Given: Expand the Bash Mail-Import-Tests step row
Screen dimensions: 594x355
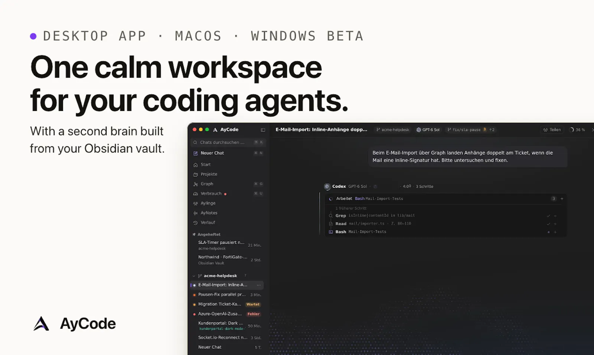Looking at the screenshot, I should (555, 232).
